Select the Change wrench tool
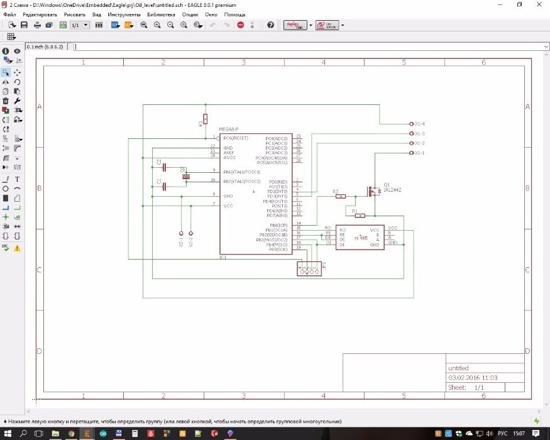Viewport: 550px width, 440px height. [x=17, y=101]
